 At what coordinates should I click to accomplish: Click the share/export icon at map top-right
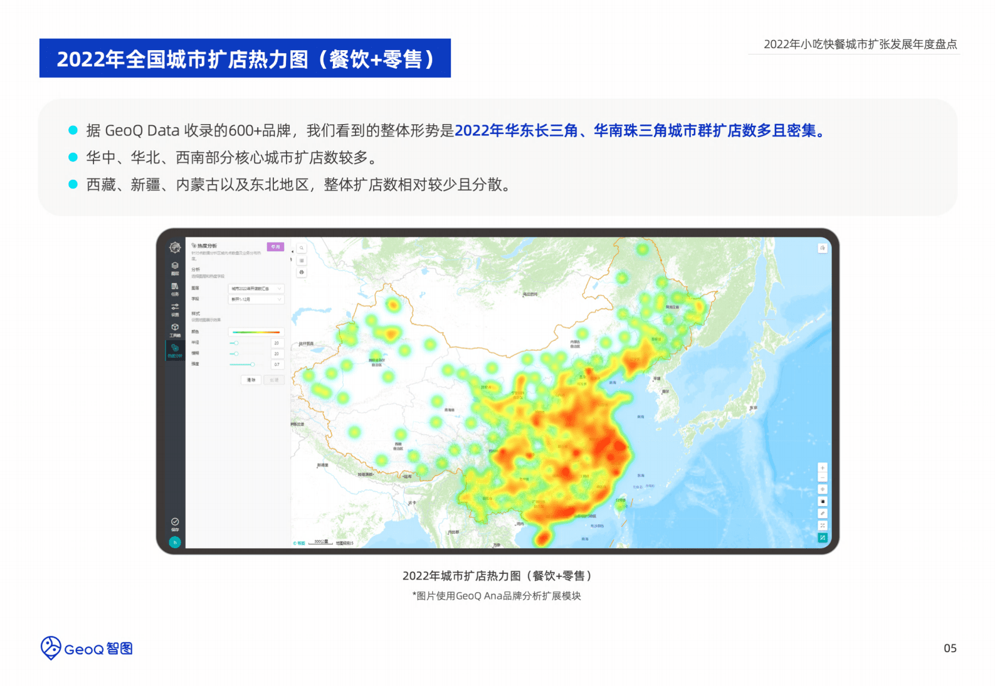coord(823,248)
